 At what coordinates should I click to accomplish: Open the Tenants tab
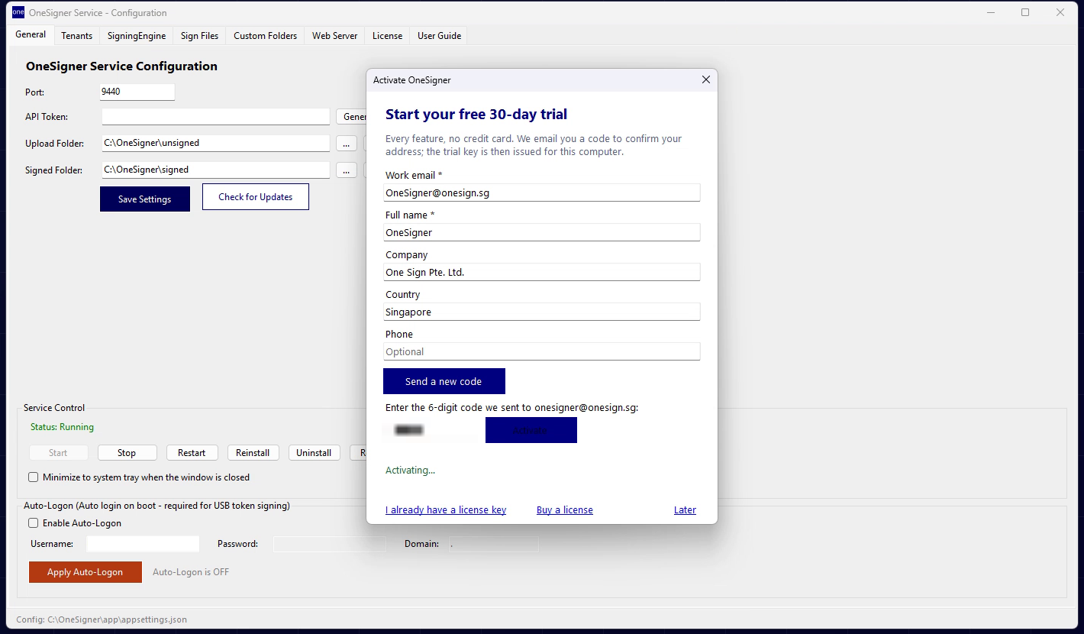[77, 36]
